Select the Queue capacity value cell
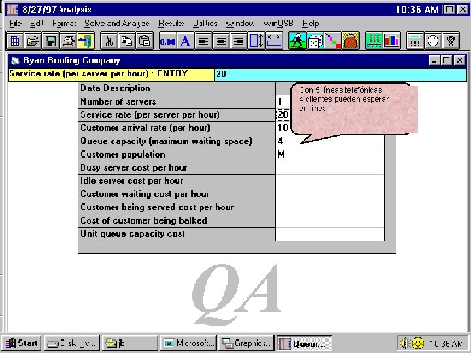This screenshot has width=471, height=353. (x=330, y=141)
